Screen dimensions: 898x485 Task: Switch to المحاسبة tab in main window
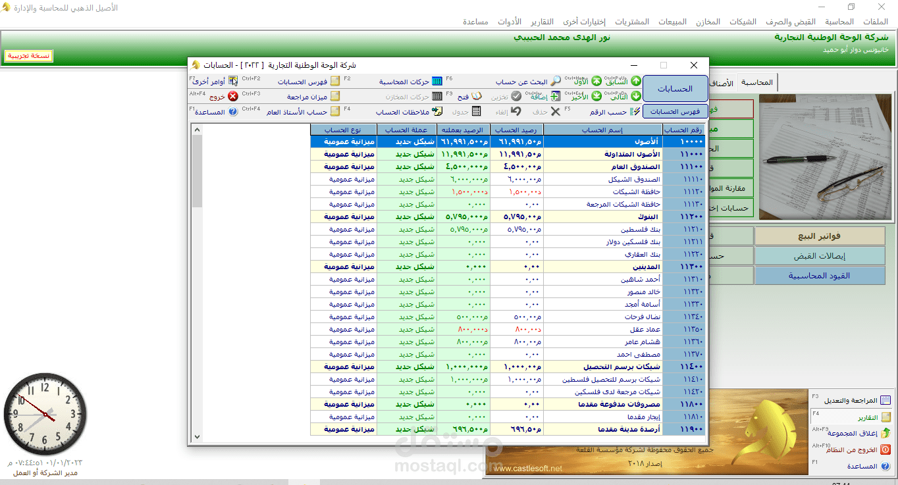pos(757,83)
